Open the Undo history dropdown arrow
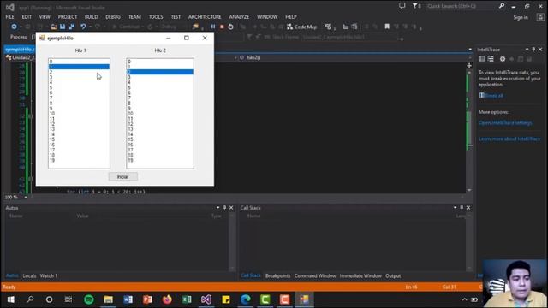 (90, 27)
